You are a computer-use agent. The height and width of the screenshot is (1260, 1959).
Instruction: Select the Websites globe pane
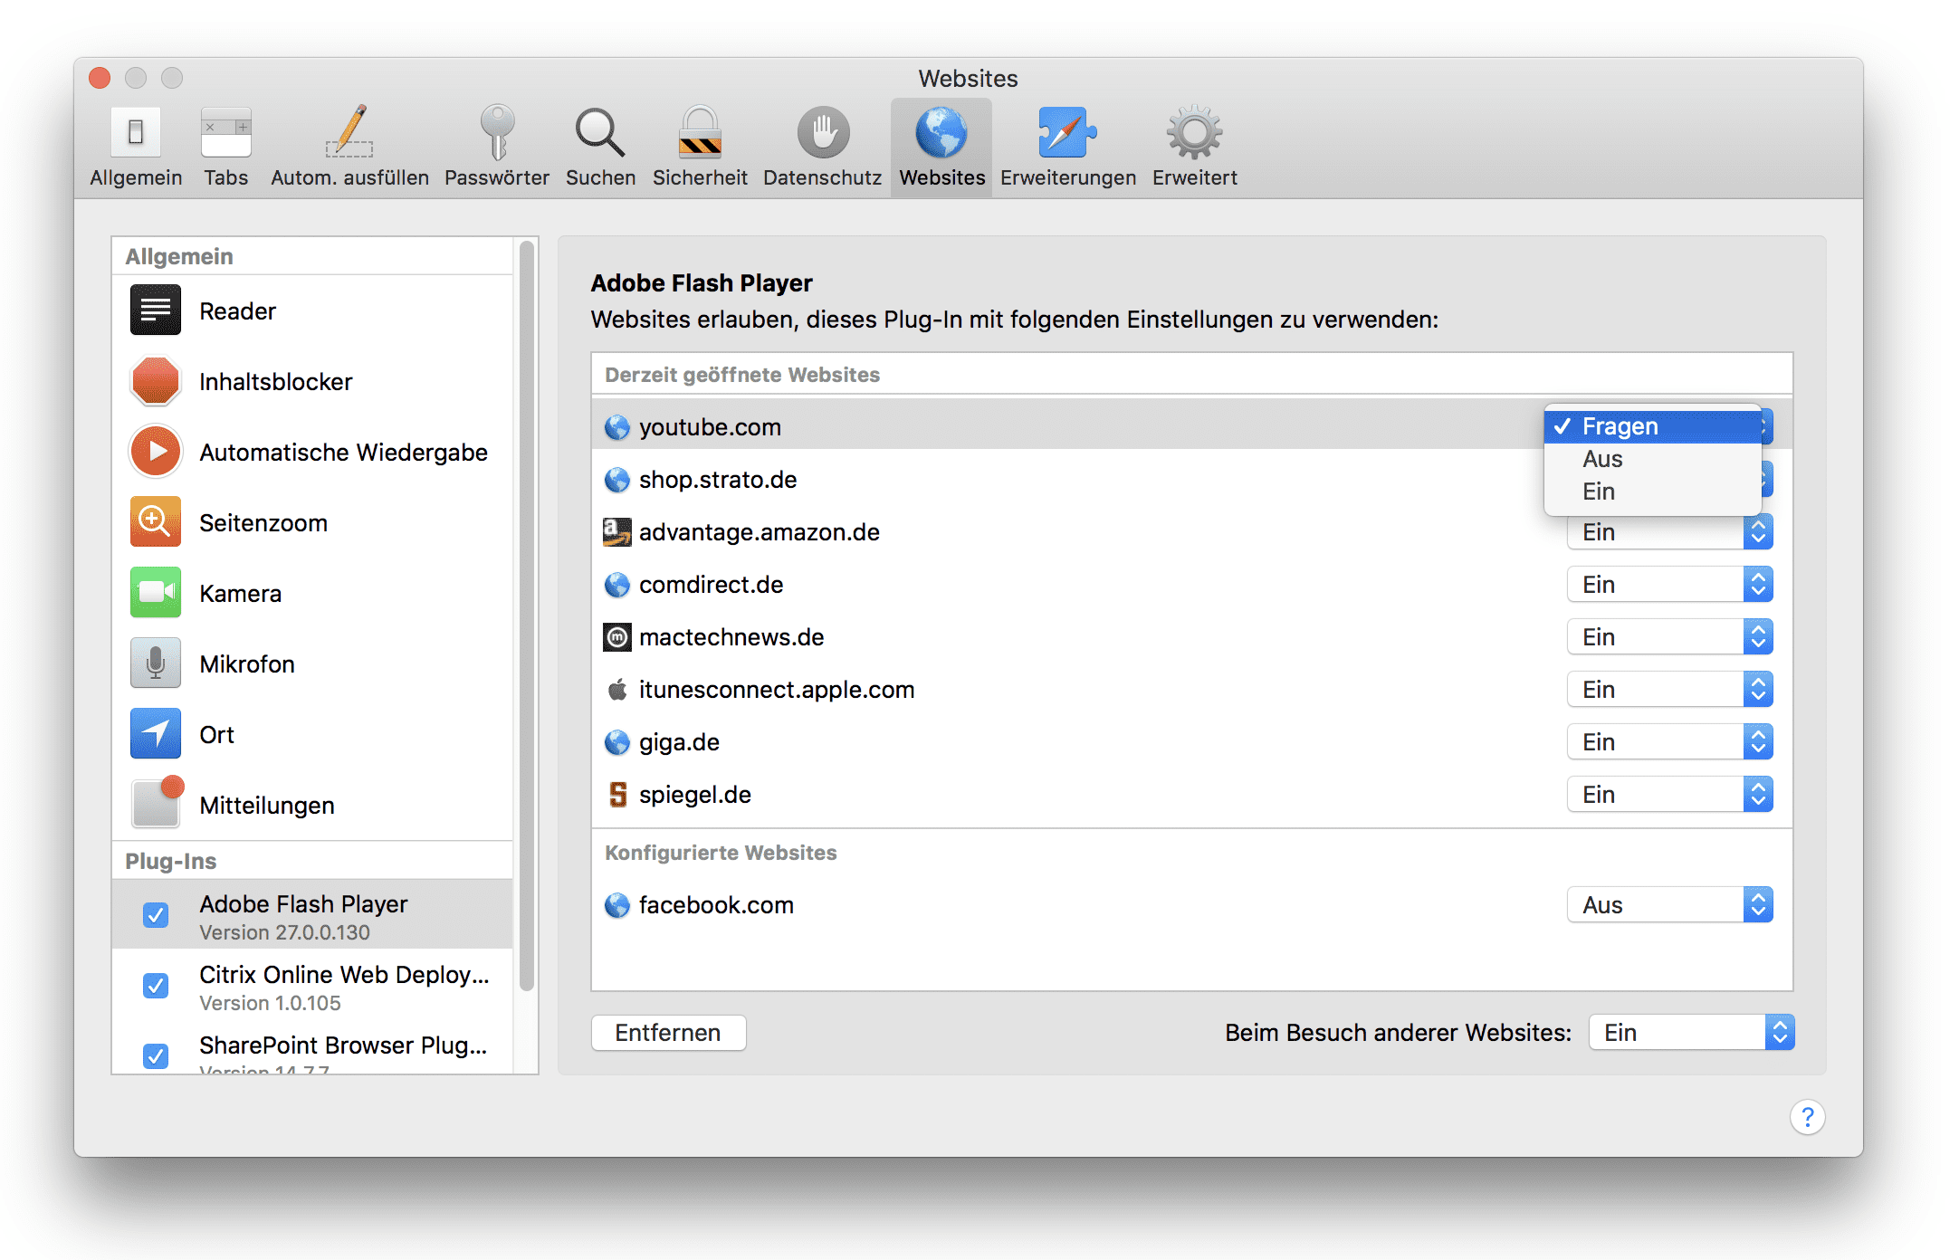tap(941, 147)
